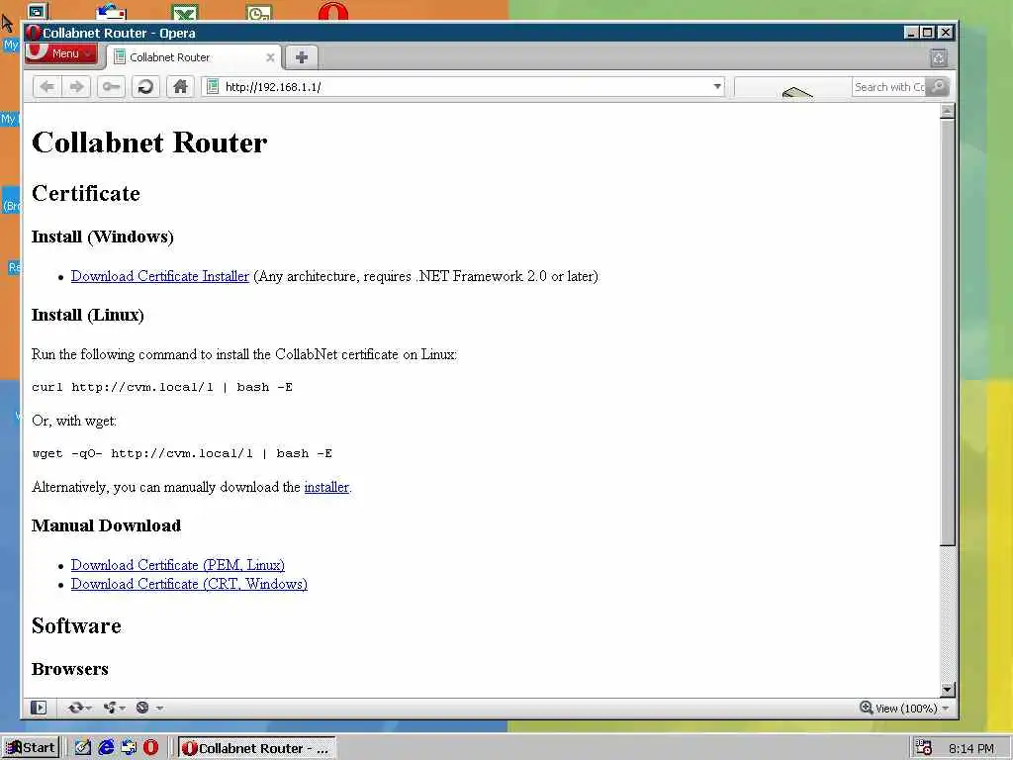Image resolution: width=1013 pixels, height=760 pixels.
Task: Open the Windows Start menu
Action: click(x=31, y=748)
